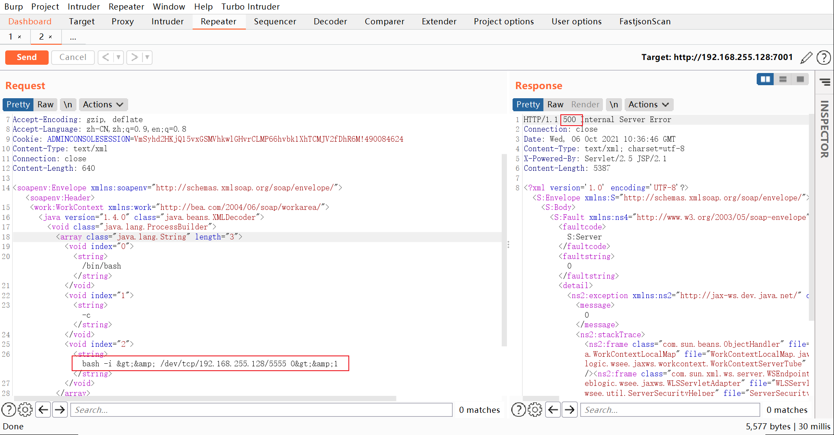This screenshot has width=834, height=435.
Task: Jump to next request search match
Action: point(60,409)
